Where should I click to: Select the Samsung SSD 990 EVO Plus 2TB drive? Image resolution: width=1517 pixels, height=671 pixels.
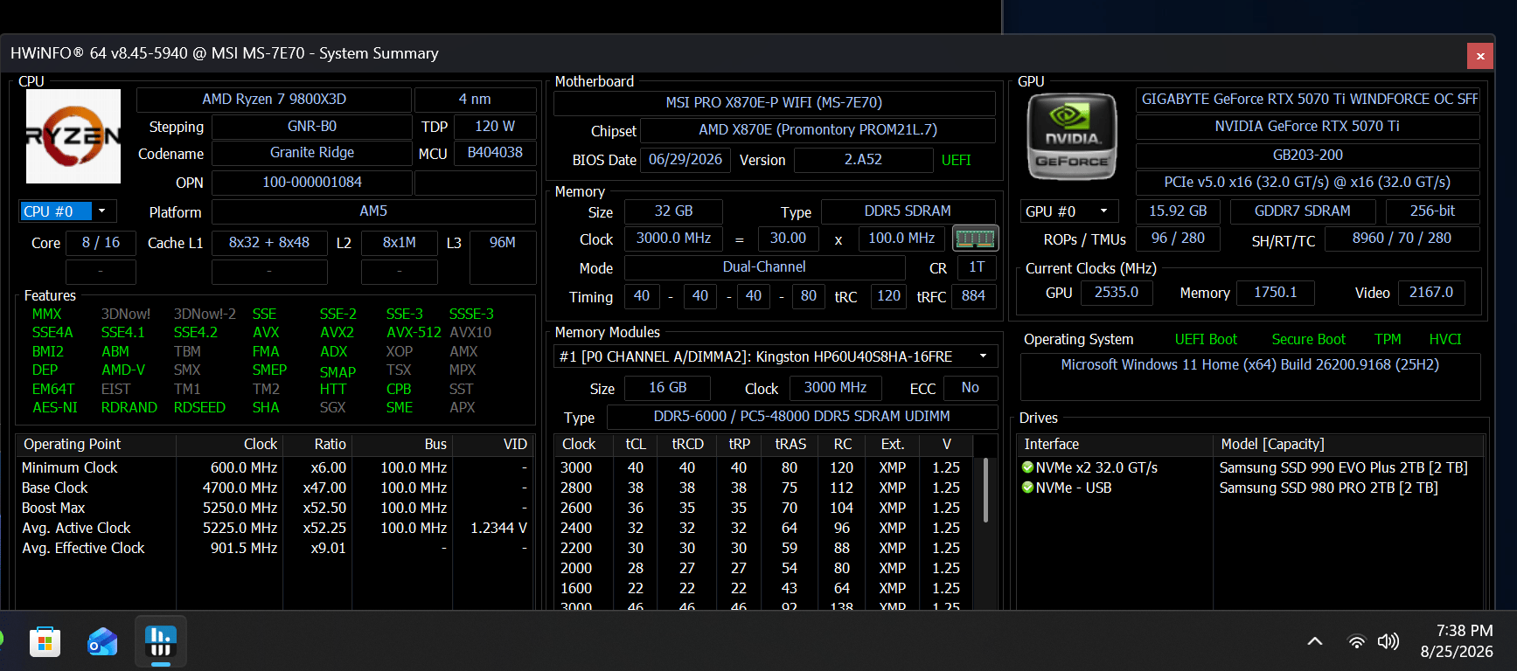pos(1343,468)
